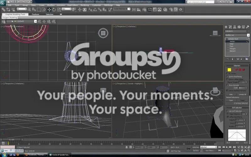Switch to the Motion command panel
This screenshot has height=157, width=251.
click(239, 27)
